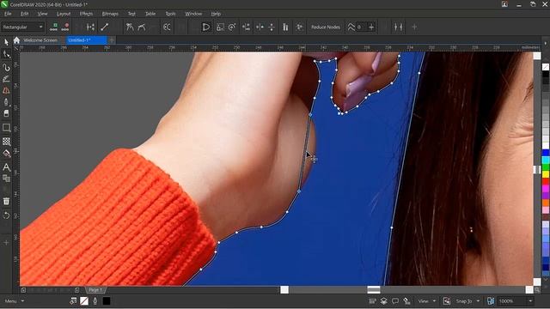Click the Delete Nodes icon
Screen dimensions: 550x309
pos(65,27)
